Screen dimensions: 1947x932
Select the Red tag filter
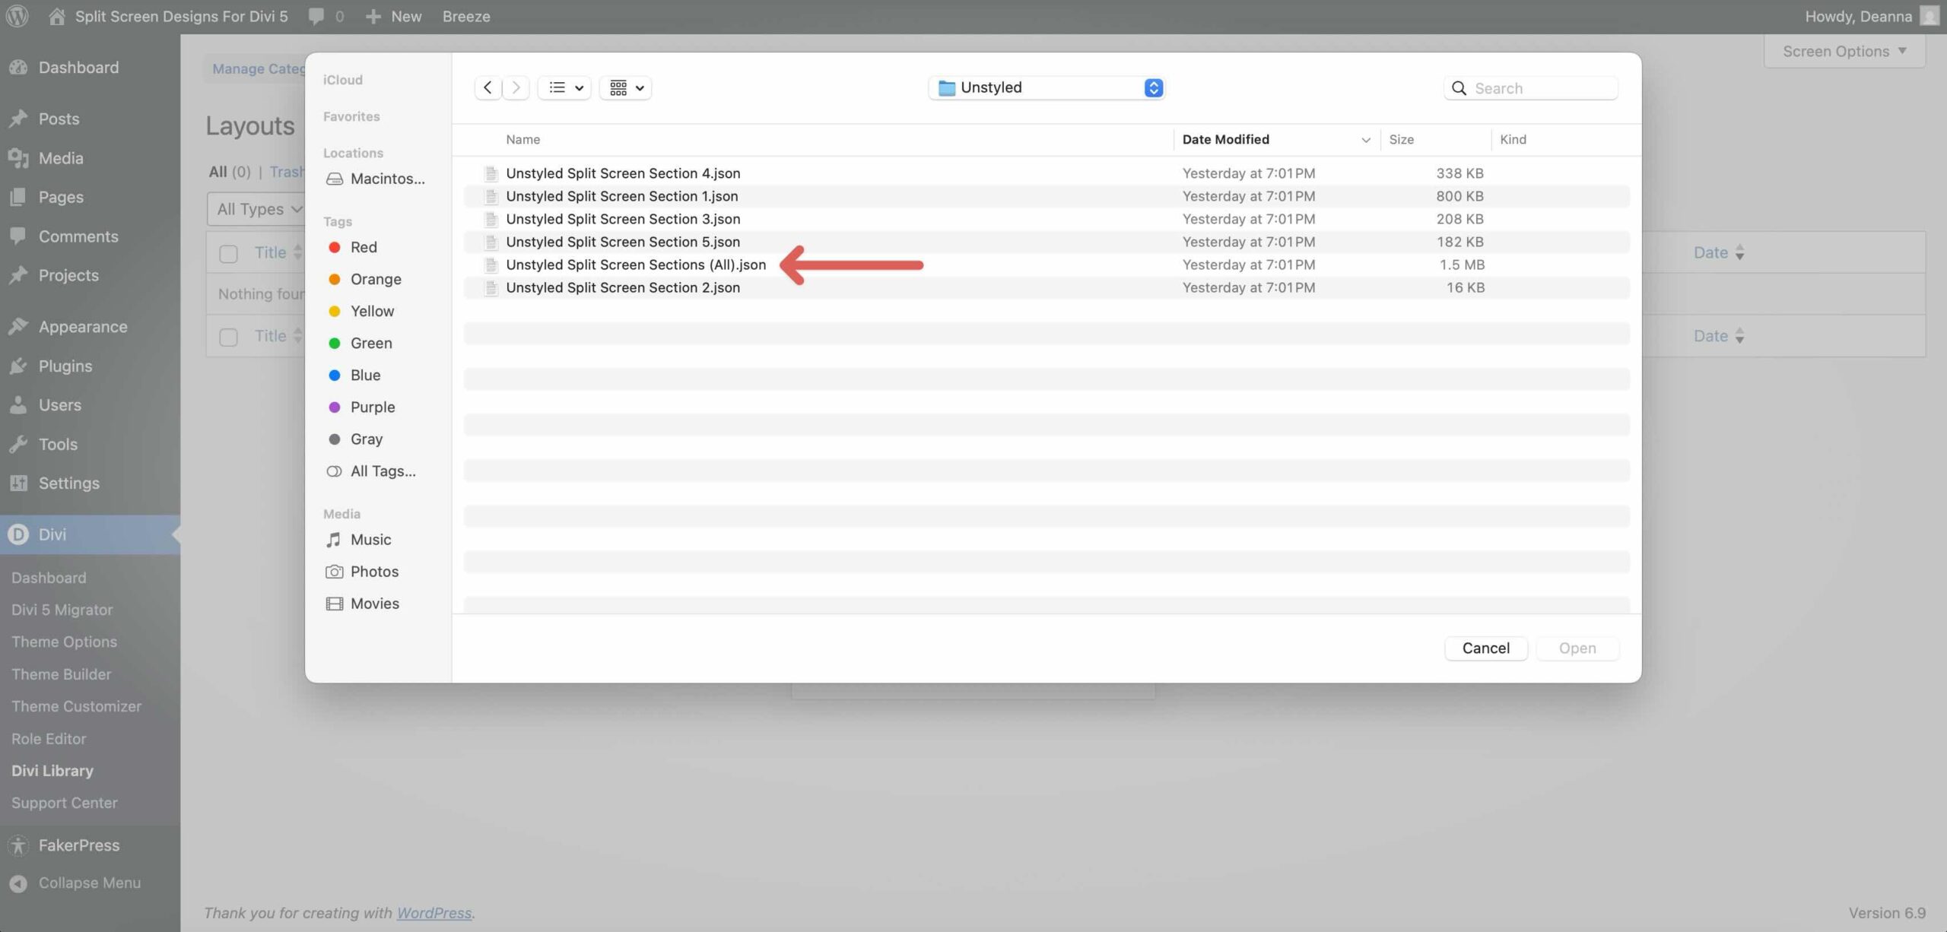click(x=364, y=246)
